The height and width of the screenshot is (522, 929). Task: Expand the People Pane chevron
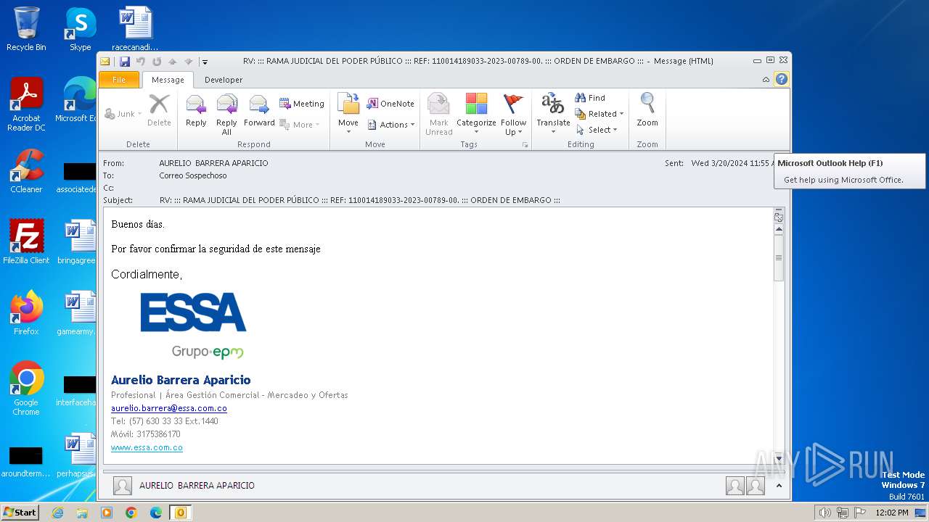[x=779, y=486]
